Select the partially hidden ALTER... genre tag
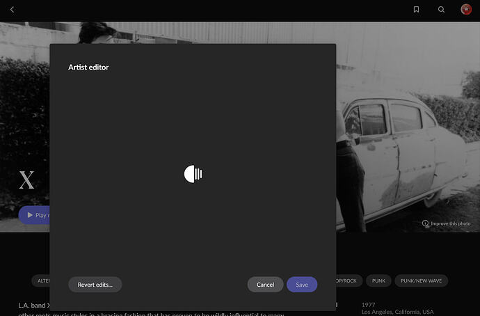The image size is (480, 316). coord(41,281)
